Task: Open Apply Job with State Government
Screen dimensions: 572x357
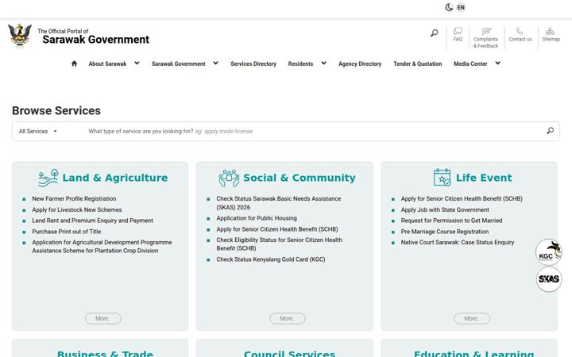Action: [445, 209]
